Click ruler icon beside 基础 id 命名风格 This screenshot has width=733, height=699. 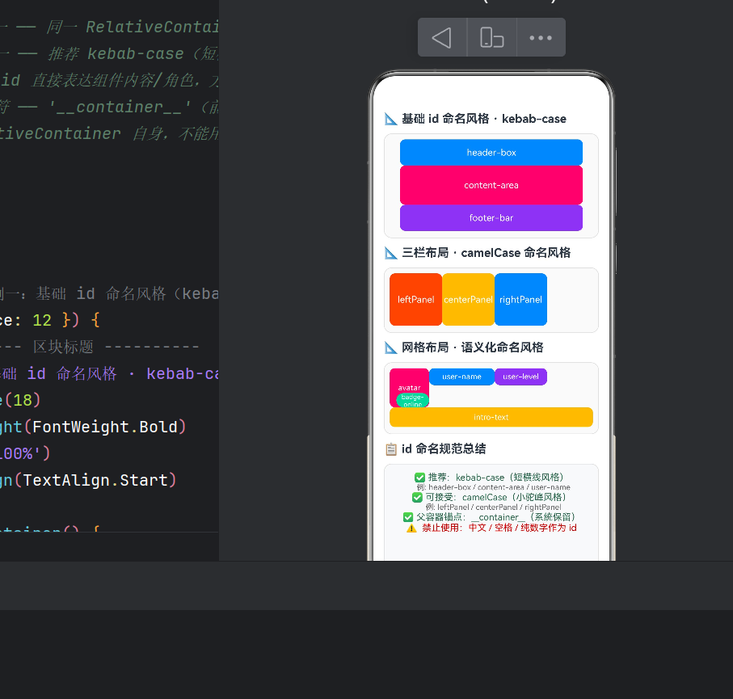point(391,119)
